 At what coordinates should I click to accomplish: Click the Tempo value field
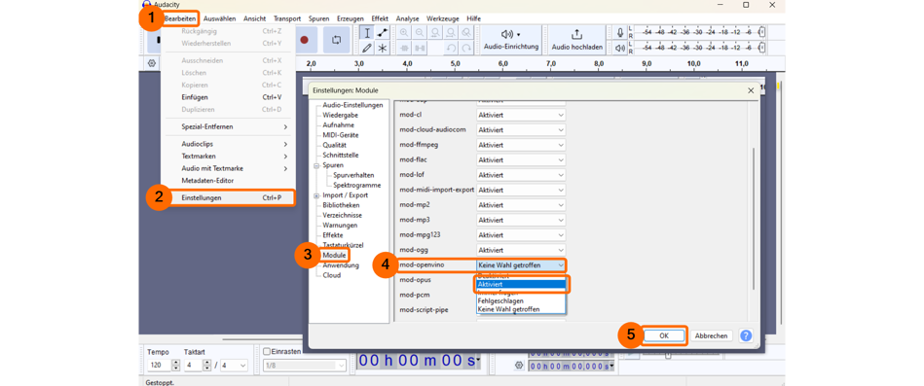(x=159, y=366)
